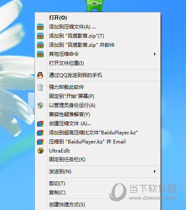Expand the 发送到(N) submenu arrow

[155, 172]
